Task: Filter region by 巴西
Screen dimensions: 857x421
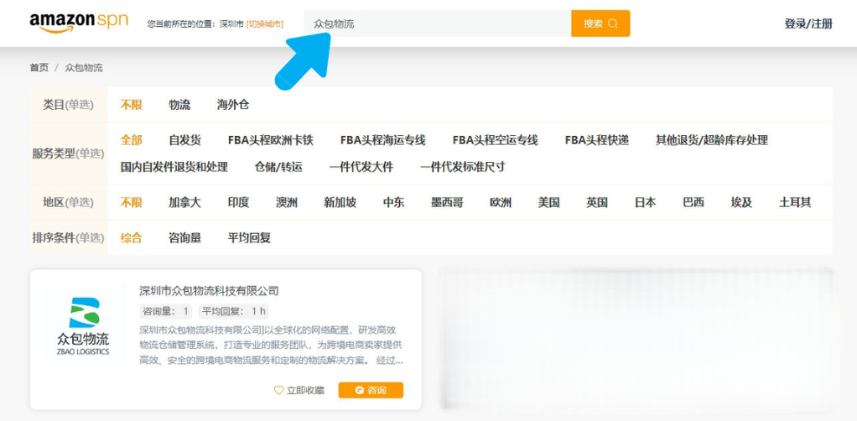Action: tap(693, 202)
